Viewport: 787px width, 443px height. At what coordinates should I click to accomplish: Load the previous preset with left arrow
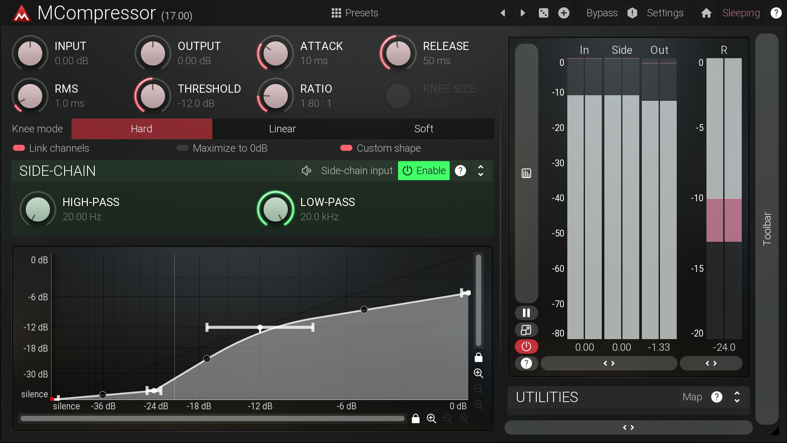tap(503, 13)
